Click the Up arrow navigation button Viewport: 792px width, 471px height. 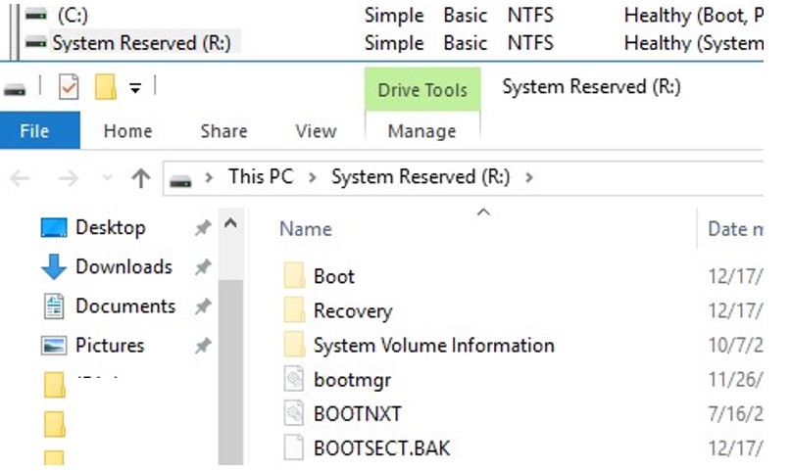click(141, 178)
